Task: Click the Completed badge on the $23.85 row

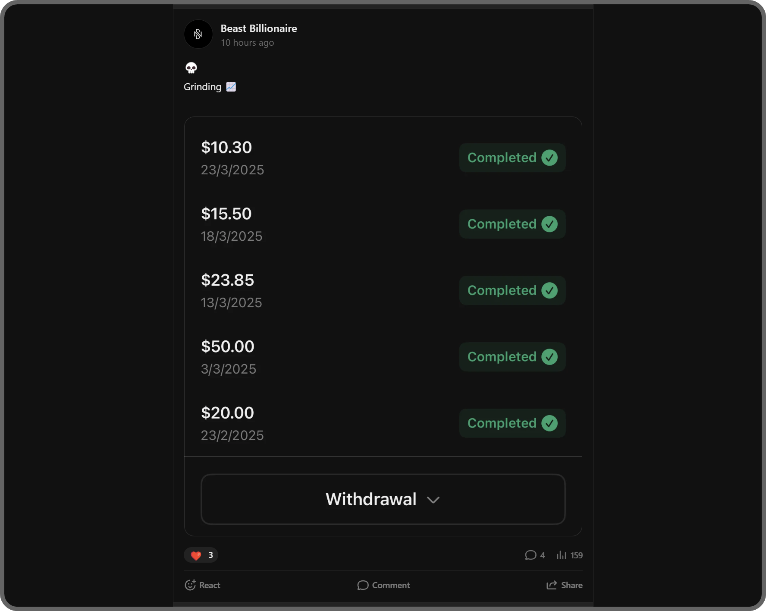Action: (512, 290)
